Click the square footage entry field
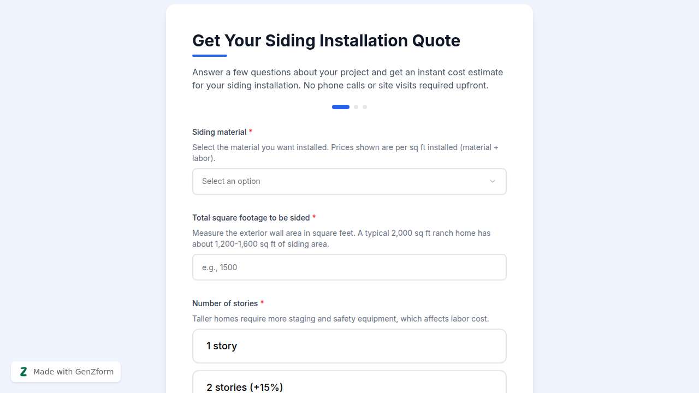The image size is (699, 393). 349,267
